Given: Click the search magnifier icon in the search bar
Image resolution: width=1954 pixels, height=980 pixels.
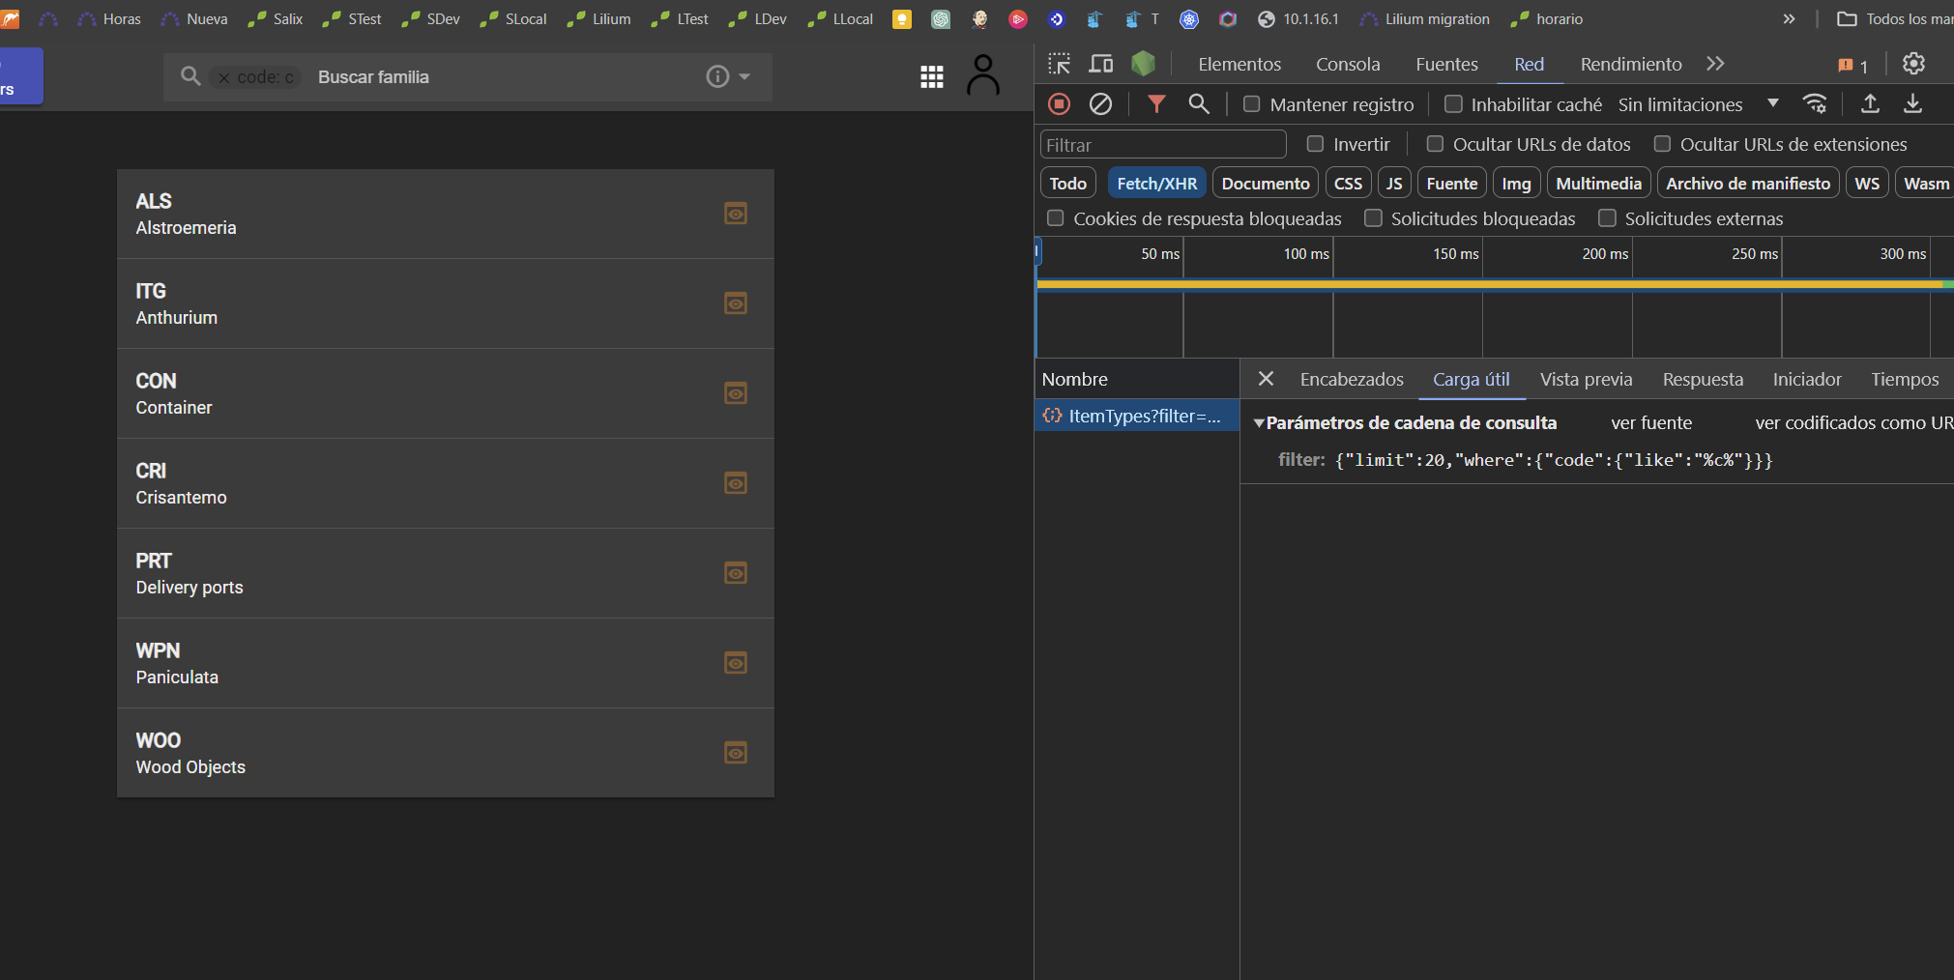Looking at the screenshot, I should (190, 76).
